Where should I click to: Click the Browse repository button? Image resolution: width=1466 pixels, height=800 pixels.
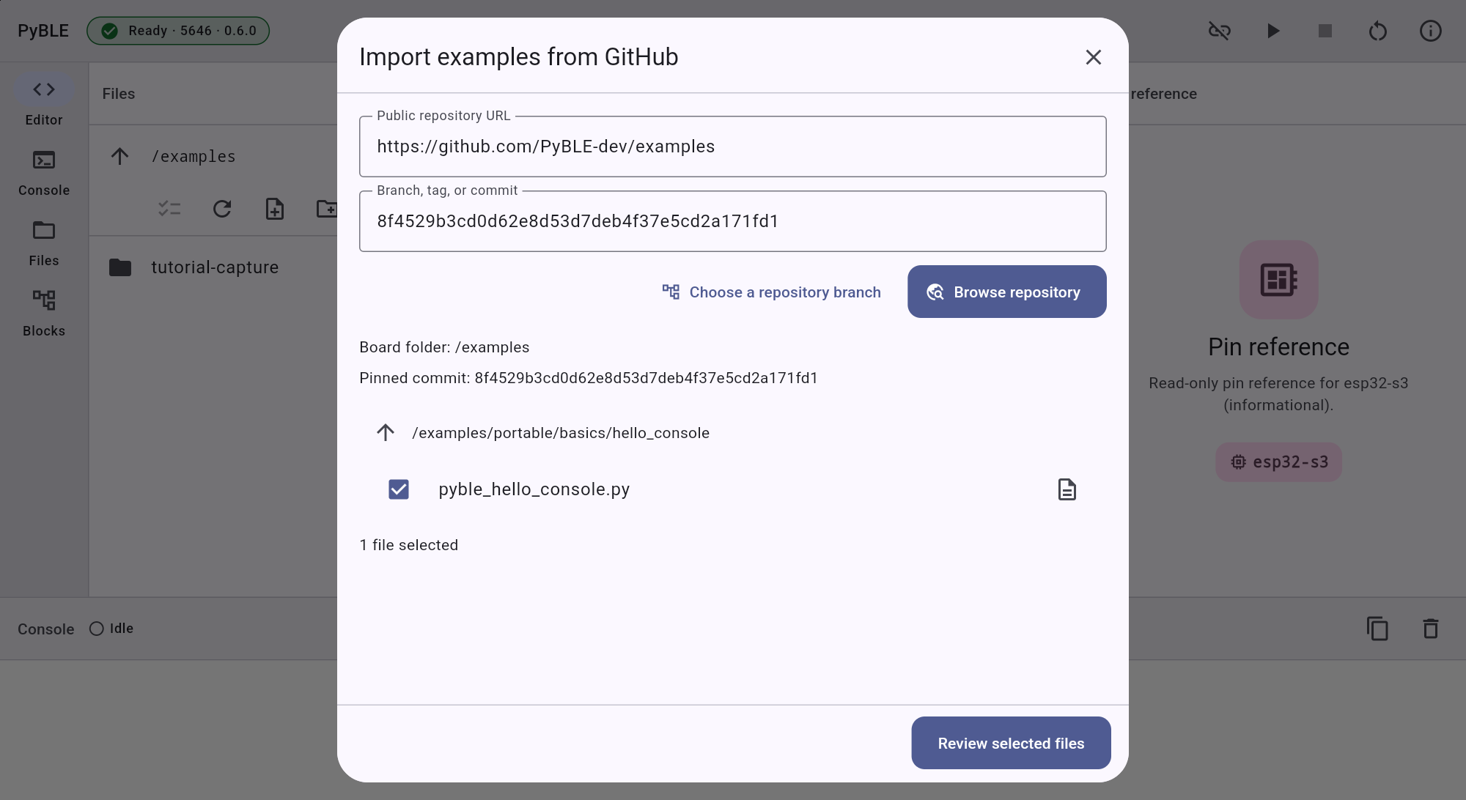pyautogui.click(x=1007, y=292)
